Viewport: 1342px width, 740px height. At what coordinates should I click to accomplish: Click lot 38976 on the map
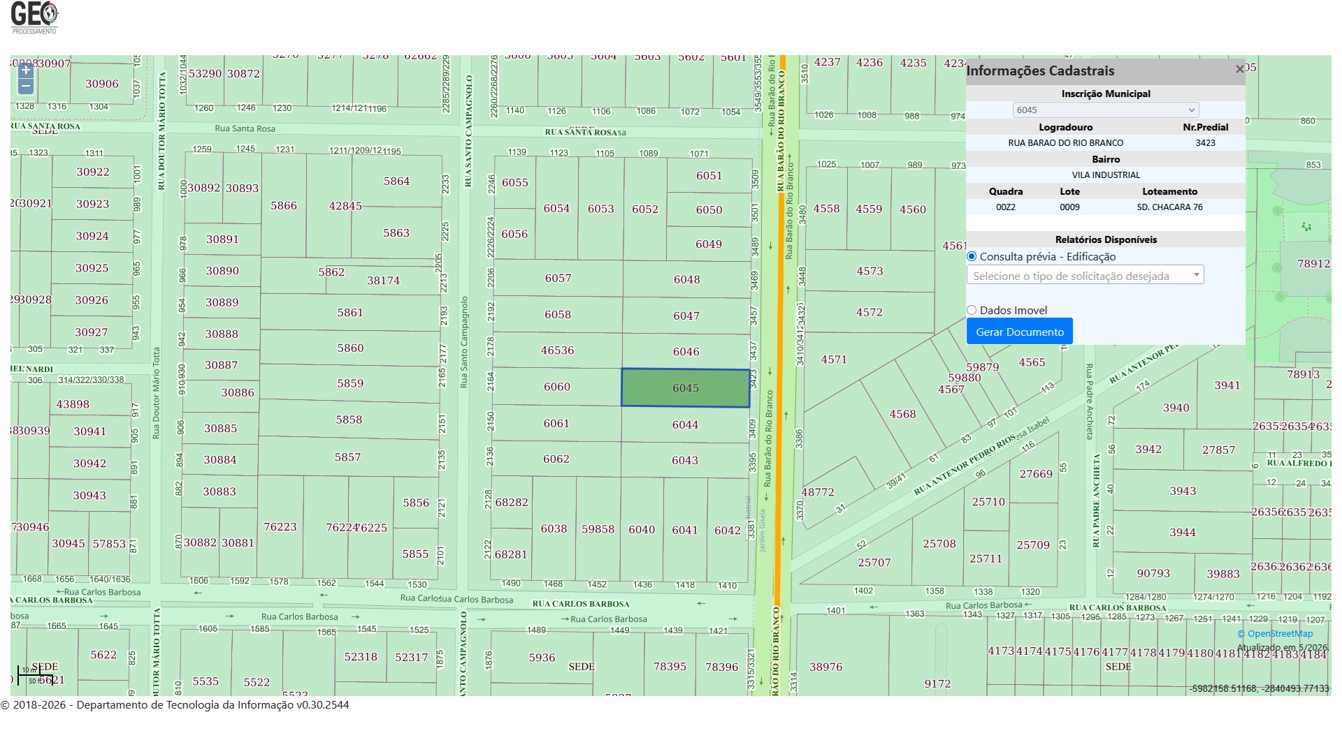point(826,667)
